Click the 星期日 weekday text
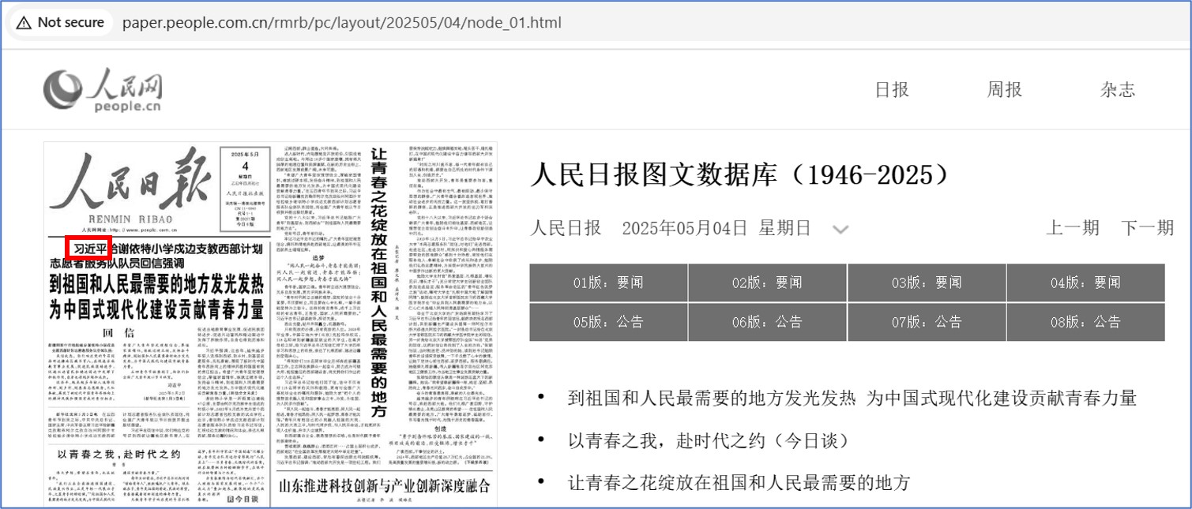The image size is (1192, 509). point(785,228)
